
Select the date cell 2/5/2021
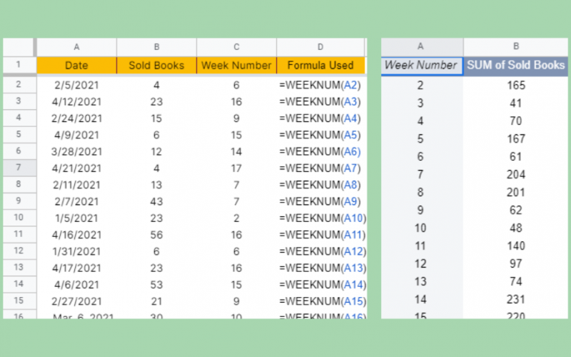click(x=76, y=85)
